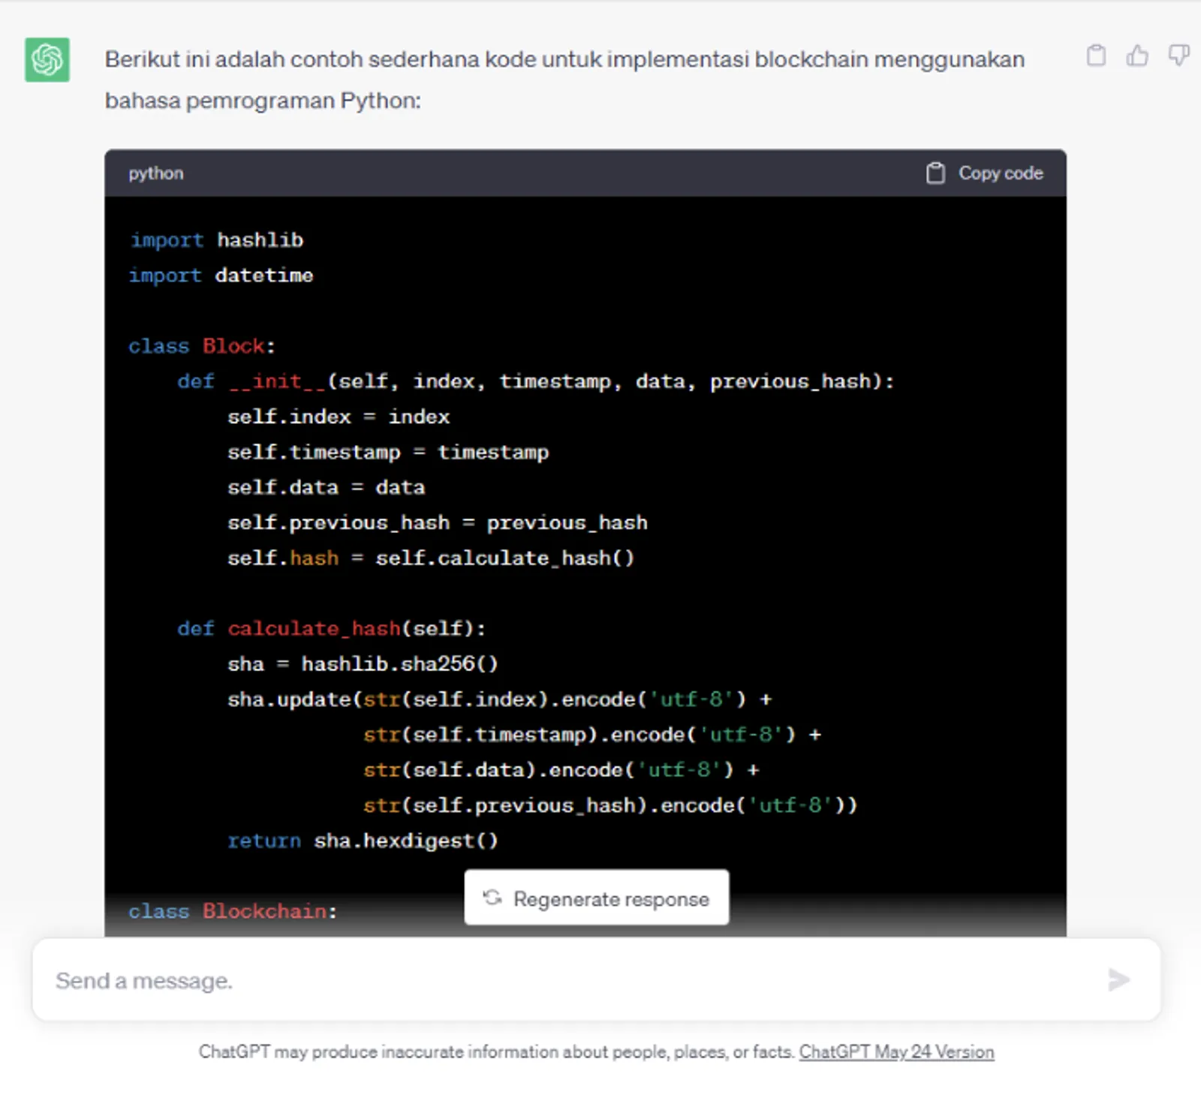Open ChatGPT May 24 Version link

896,1052
